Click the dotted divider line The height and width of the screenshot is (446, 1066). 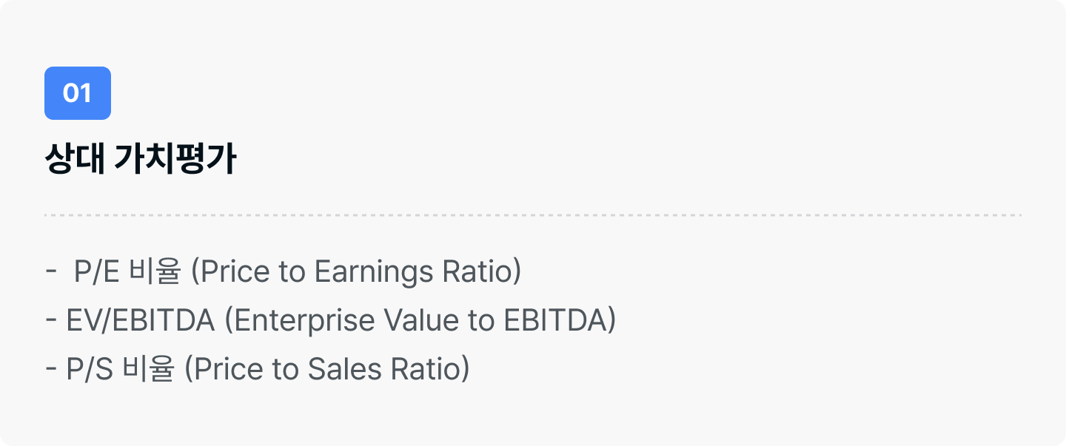pyautogui.click(x=533, y=215)
